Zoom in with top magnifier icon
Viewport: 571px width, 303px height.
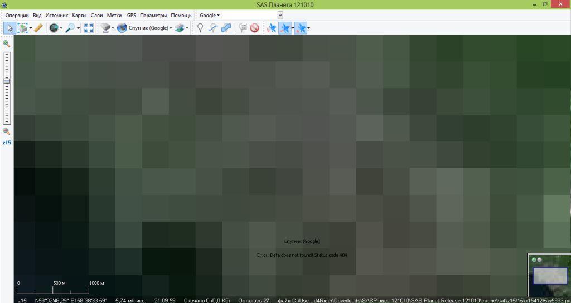[7, 43]
